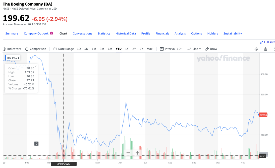Viewport: 275px width, 168px height.
Task: Click the Draw button label
Action: (x=213, y=49)
